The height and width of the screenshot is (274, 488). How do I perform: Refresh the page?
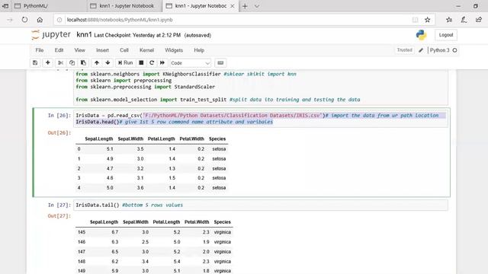pos(24,20)
